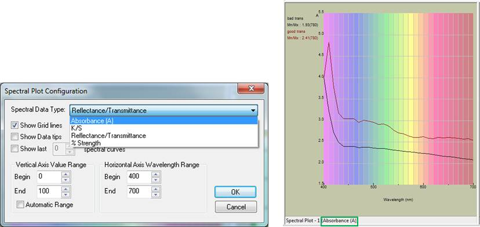Confirm settings with the OK button
480x227 pixels.
[x=235, y=192]
